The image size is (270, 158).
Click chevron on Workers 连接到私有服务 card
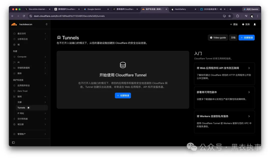click(249, 116)
